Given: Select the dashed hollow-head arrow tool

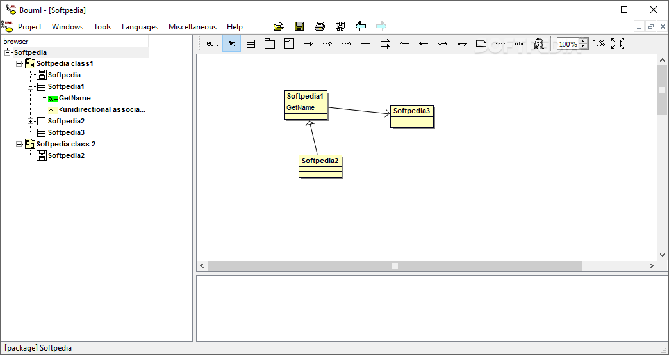Looking at the screenshot, I should point(327,43).
